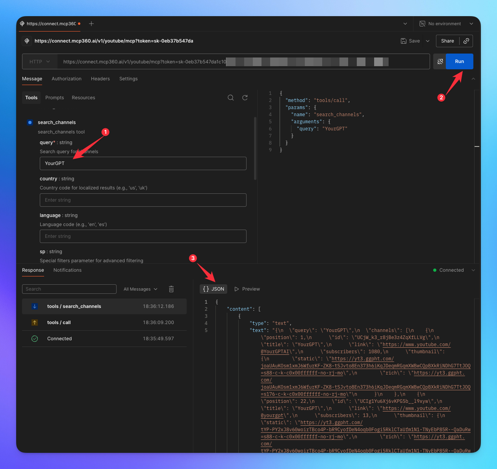Screen dimensions: 497x469
Task: Open the HTTP method dropdown
Action: pyautogui.click(x=39, y=61)
